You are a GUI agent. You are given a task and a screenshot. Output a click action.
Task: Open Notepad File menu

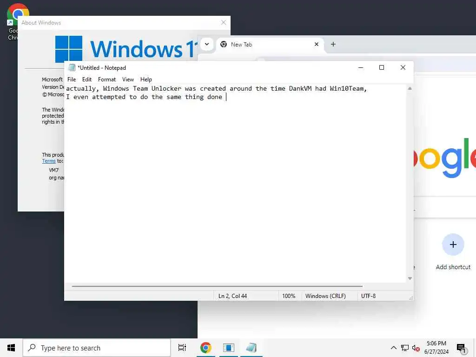pos(72,79)
